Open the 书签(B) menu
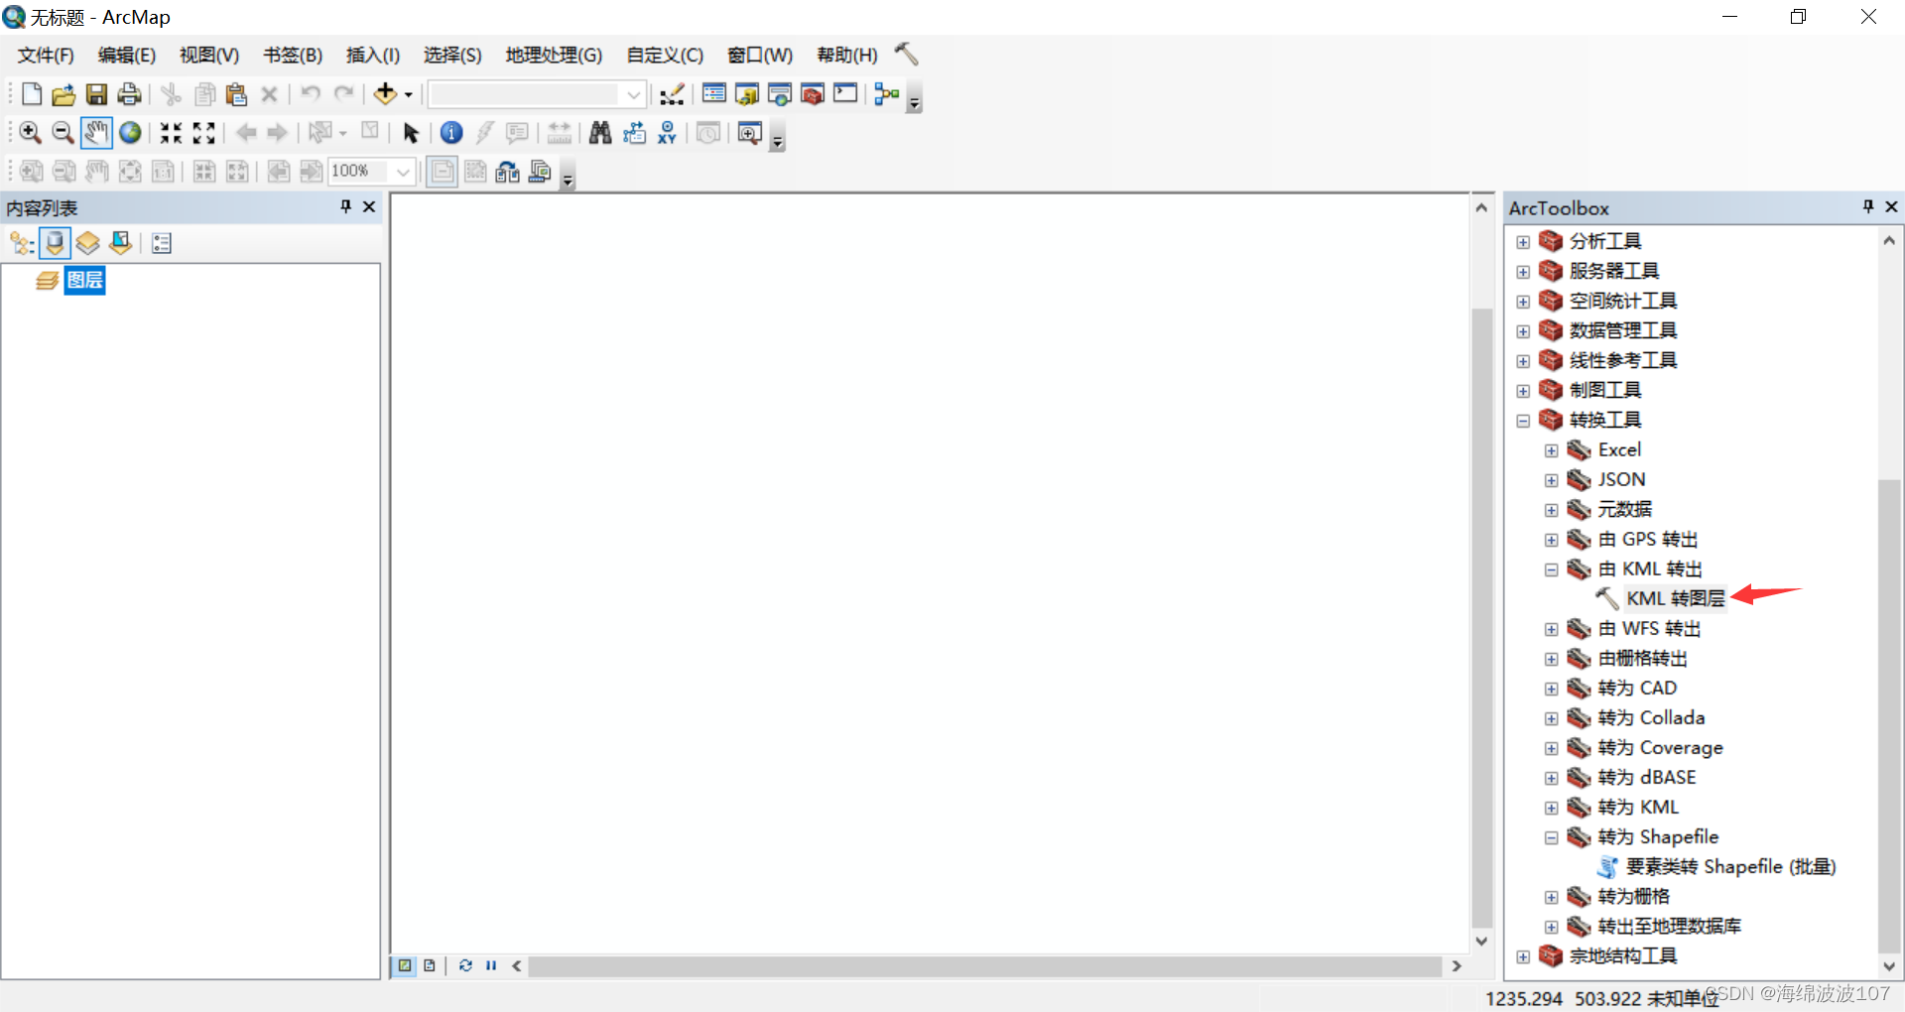Viewport: 1905px width, 1012px height. [293, 55]
